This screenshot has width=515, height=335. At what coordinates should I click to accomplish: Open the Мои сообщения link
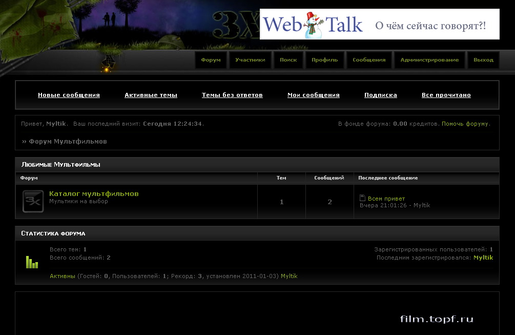tap(313, 95)
